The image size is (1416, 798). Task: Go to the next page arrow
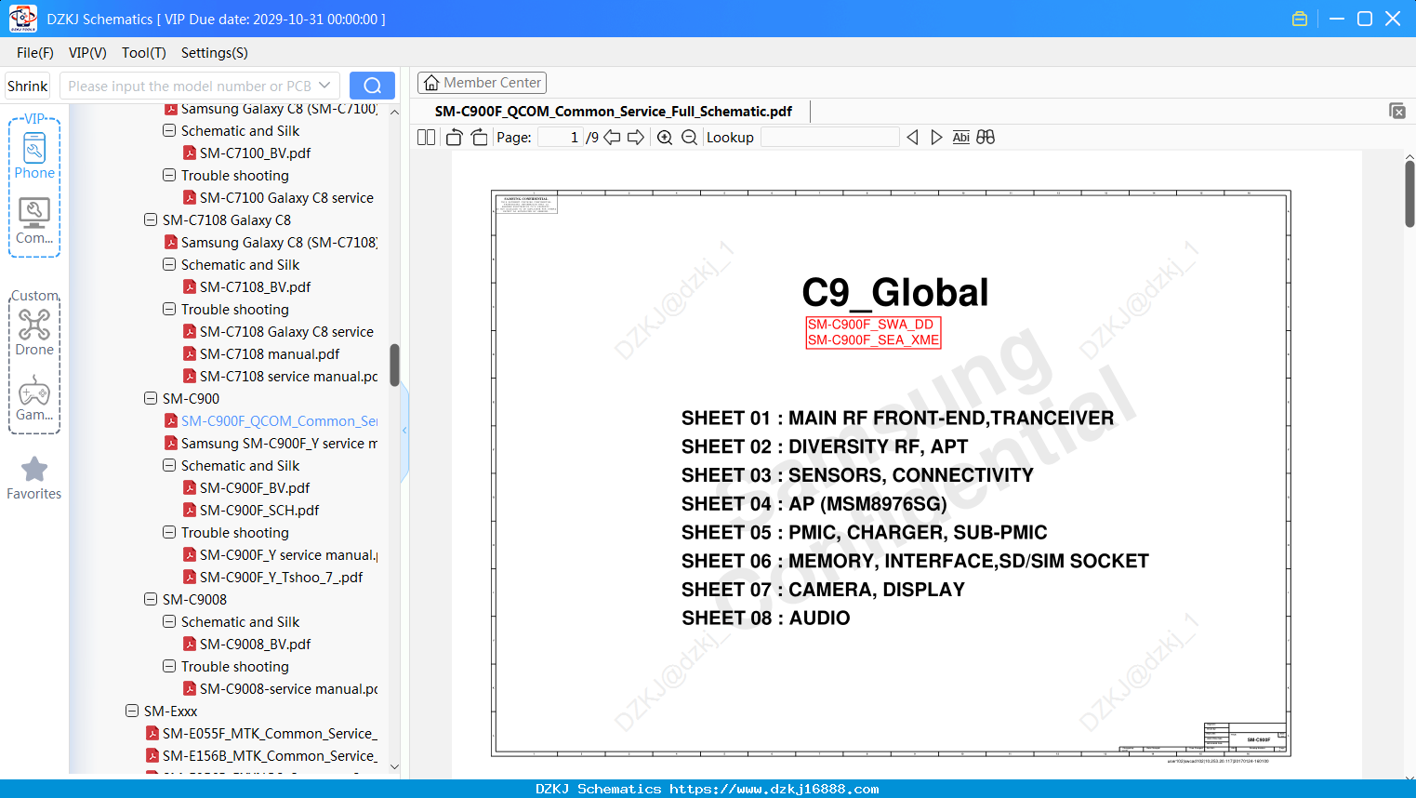pyautogui.click(x=636, y=138)
